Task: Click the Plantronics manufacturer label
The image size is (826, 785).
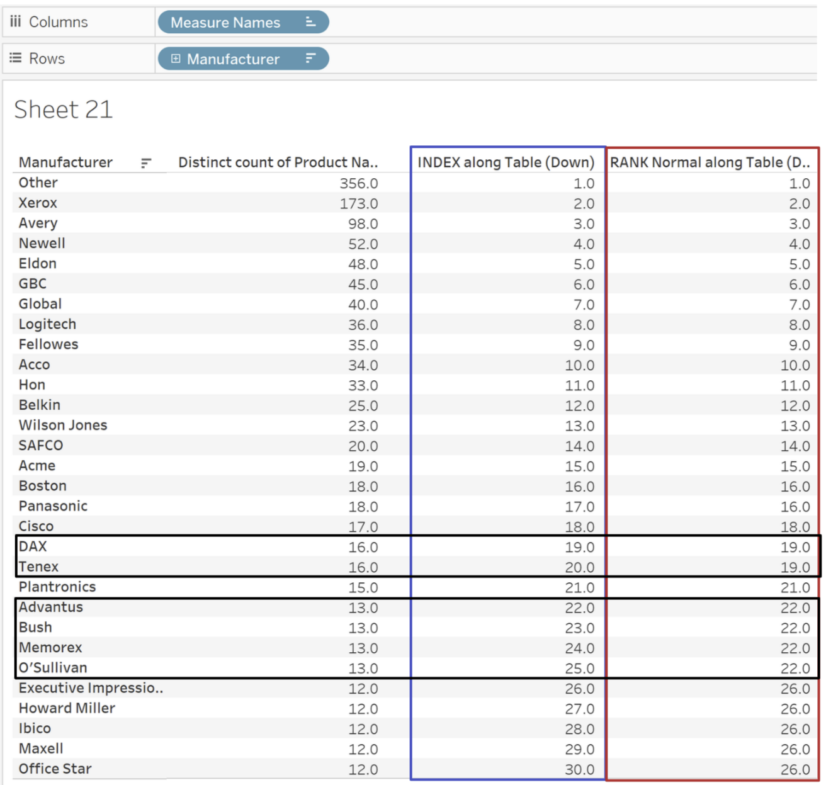Action: click(x=57, y=587)
